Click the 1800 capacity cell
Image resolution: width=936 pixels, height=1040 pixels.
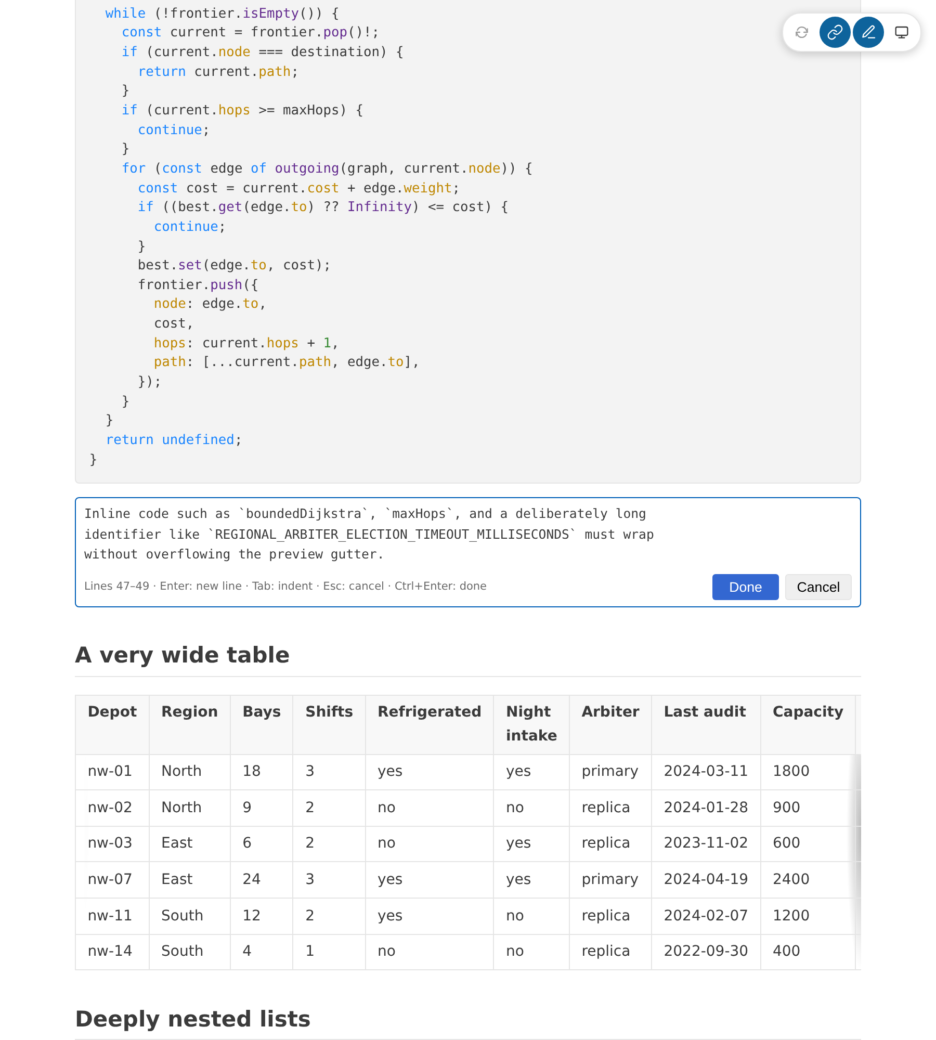click(x=808, y=772)
